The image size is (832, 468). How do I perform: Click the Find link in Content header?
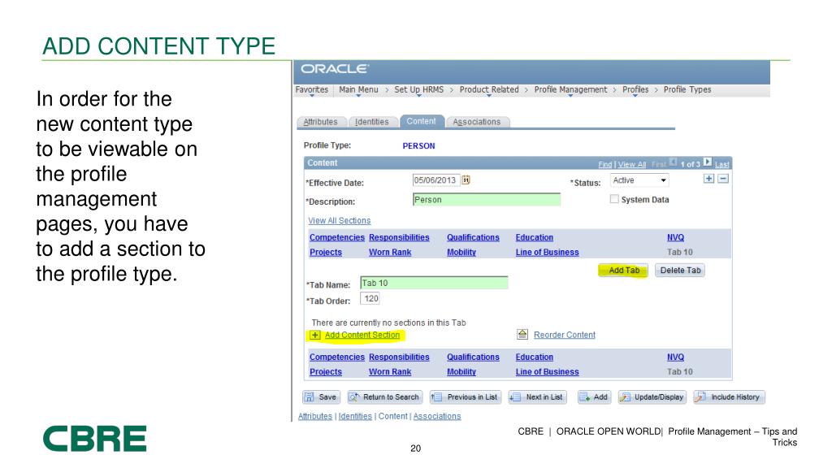click(x=604, y=164)
